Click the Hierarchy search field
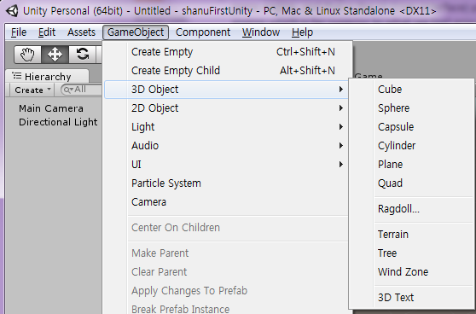 pos(81,90)
